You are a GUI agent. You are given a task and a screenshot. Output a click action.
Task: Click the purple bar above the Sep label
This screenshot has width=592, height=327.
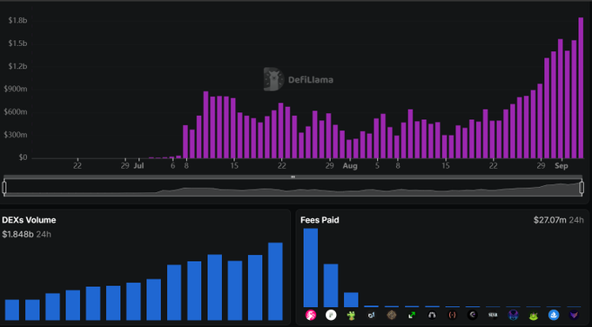point(561,99)
